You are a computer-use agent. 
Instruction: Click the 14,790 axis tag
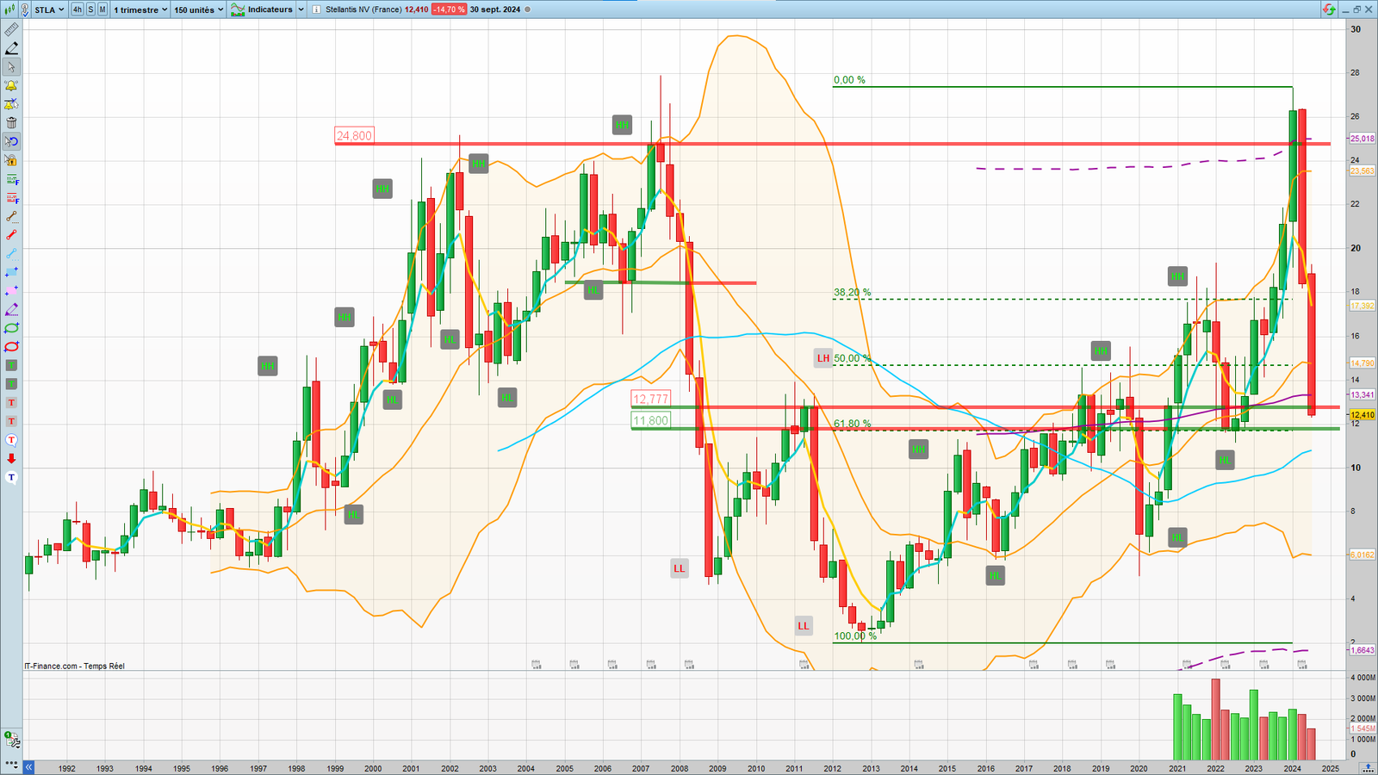[x=1362, y=363]
